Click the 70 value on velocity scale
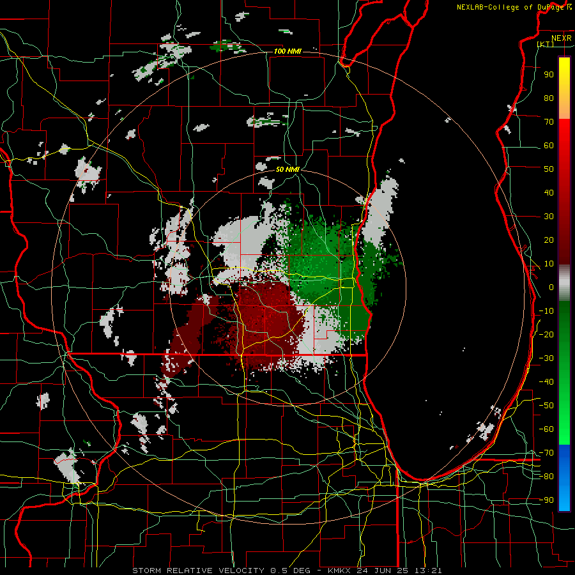The width and height of the screenshot is (575, 575). 549,122
